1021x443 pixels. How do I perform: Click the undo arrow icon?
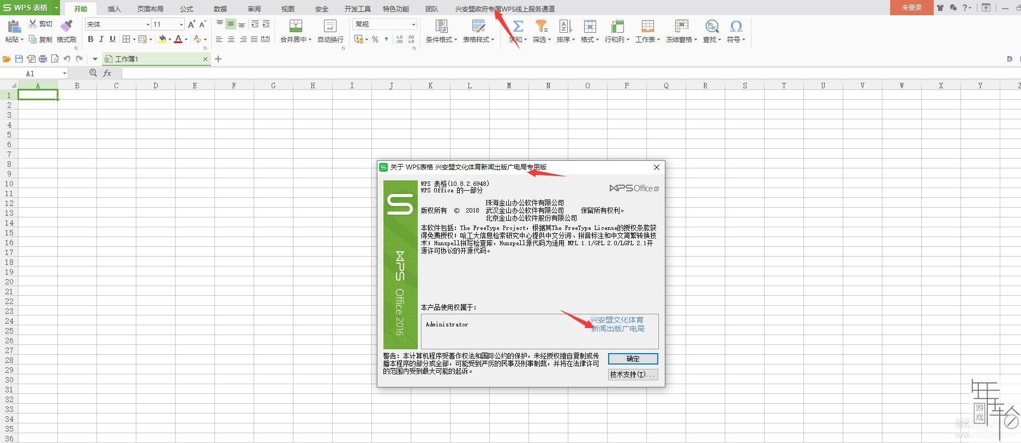tap(67, 59)
